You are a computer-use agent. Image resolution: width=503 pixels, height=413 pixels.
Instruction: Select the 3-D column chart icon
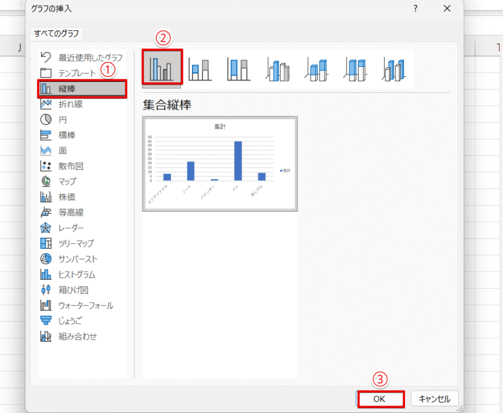point(394,69)
